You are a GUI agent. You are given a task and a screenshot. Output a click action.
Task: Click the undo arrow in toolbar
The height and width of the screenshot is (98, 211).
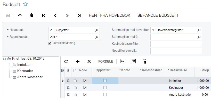20,15
